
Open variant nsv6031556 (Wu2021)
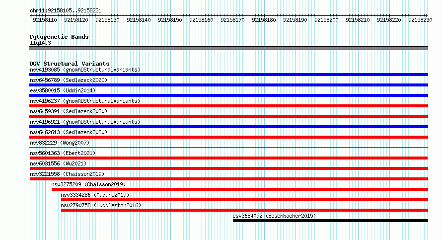58,163
